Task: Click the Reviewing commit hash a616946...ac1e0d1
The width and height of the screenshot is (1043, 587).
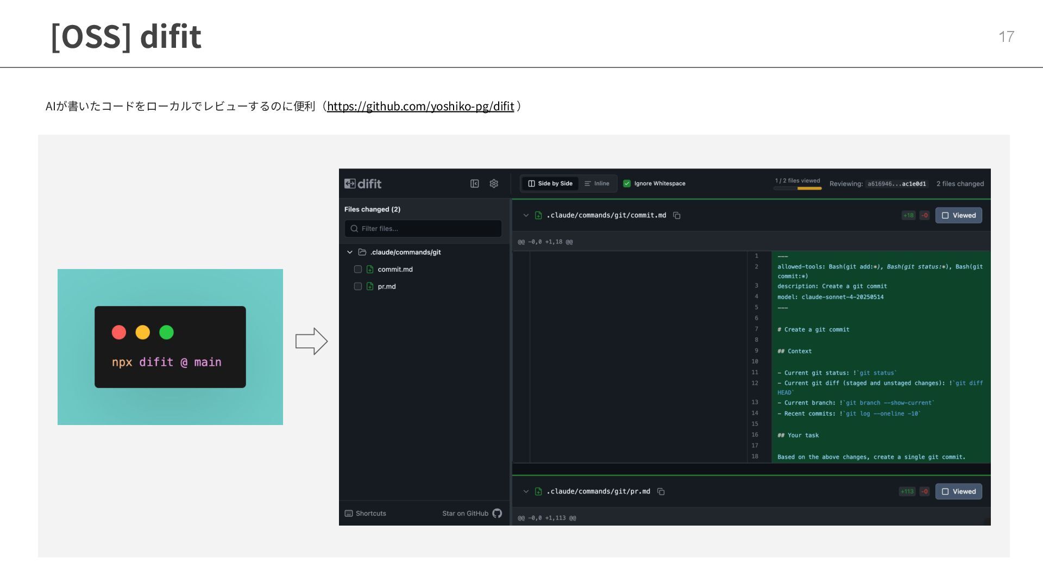Action: pos(897,184)
